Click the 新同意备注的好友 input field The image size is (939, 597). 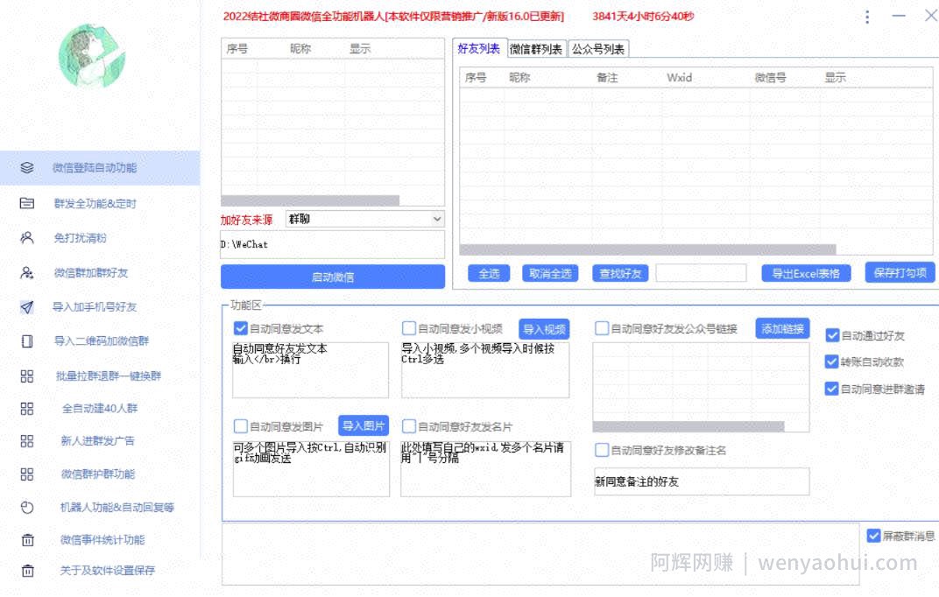702,481
